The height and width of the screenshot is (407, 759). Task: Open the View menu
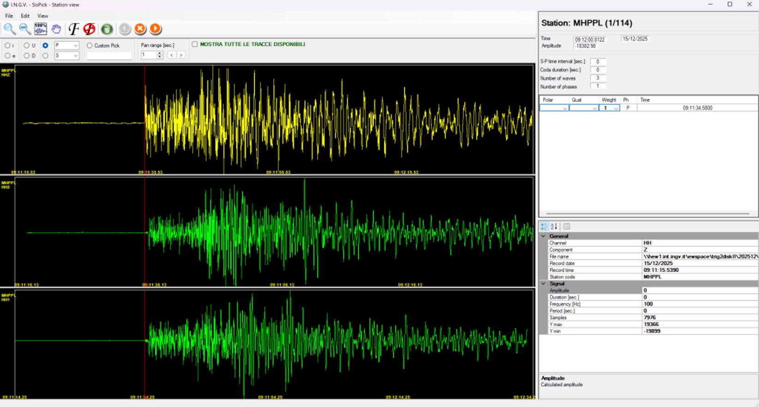(x=42, y=16)
